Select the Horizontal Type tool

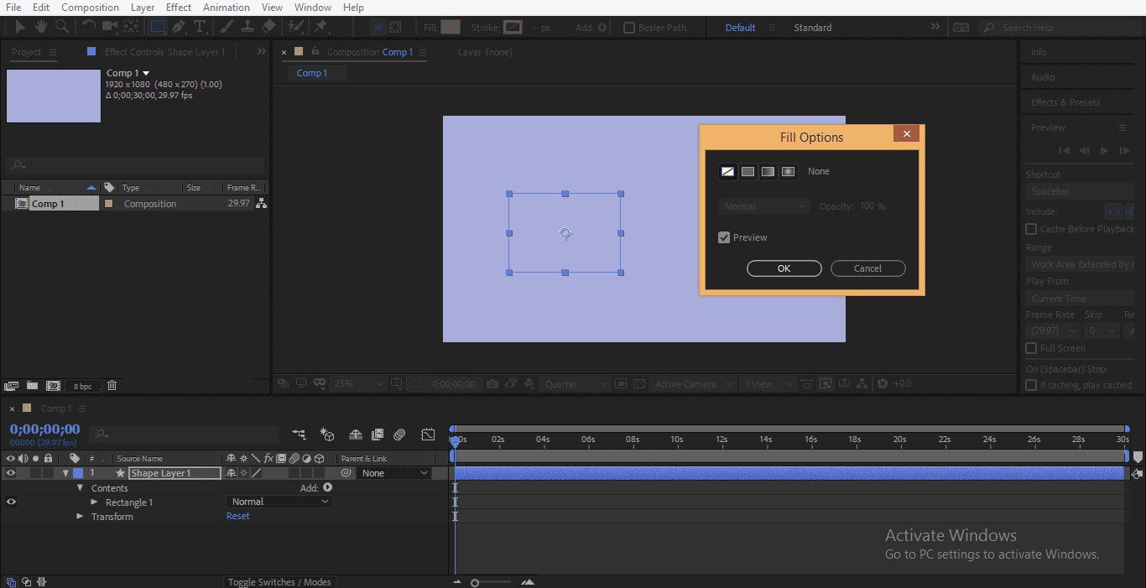tap(200, 26)
